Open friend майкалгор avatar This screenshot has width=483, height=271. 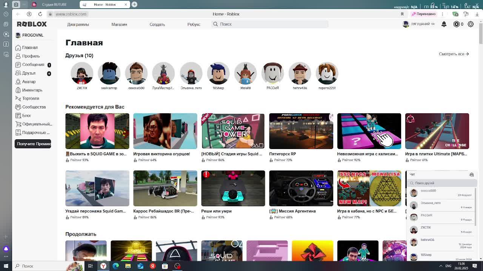(109, 73)
